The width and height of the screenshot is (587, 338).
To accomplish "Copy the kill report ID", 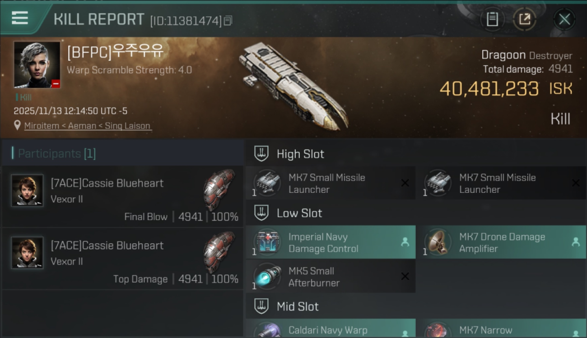I will pyautogui.click(x=228, y=20).
